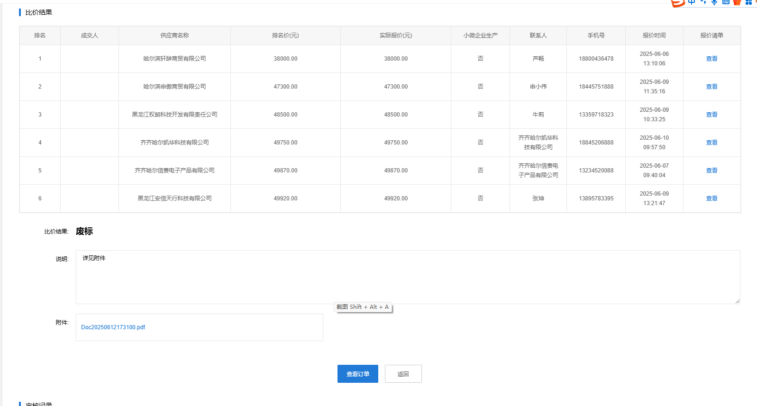Viewport: 757px width, 406px height.
Task: Click 查看 for 黑龙江权朗科技开发有限责任公司
Action: coord(711,115)
